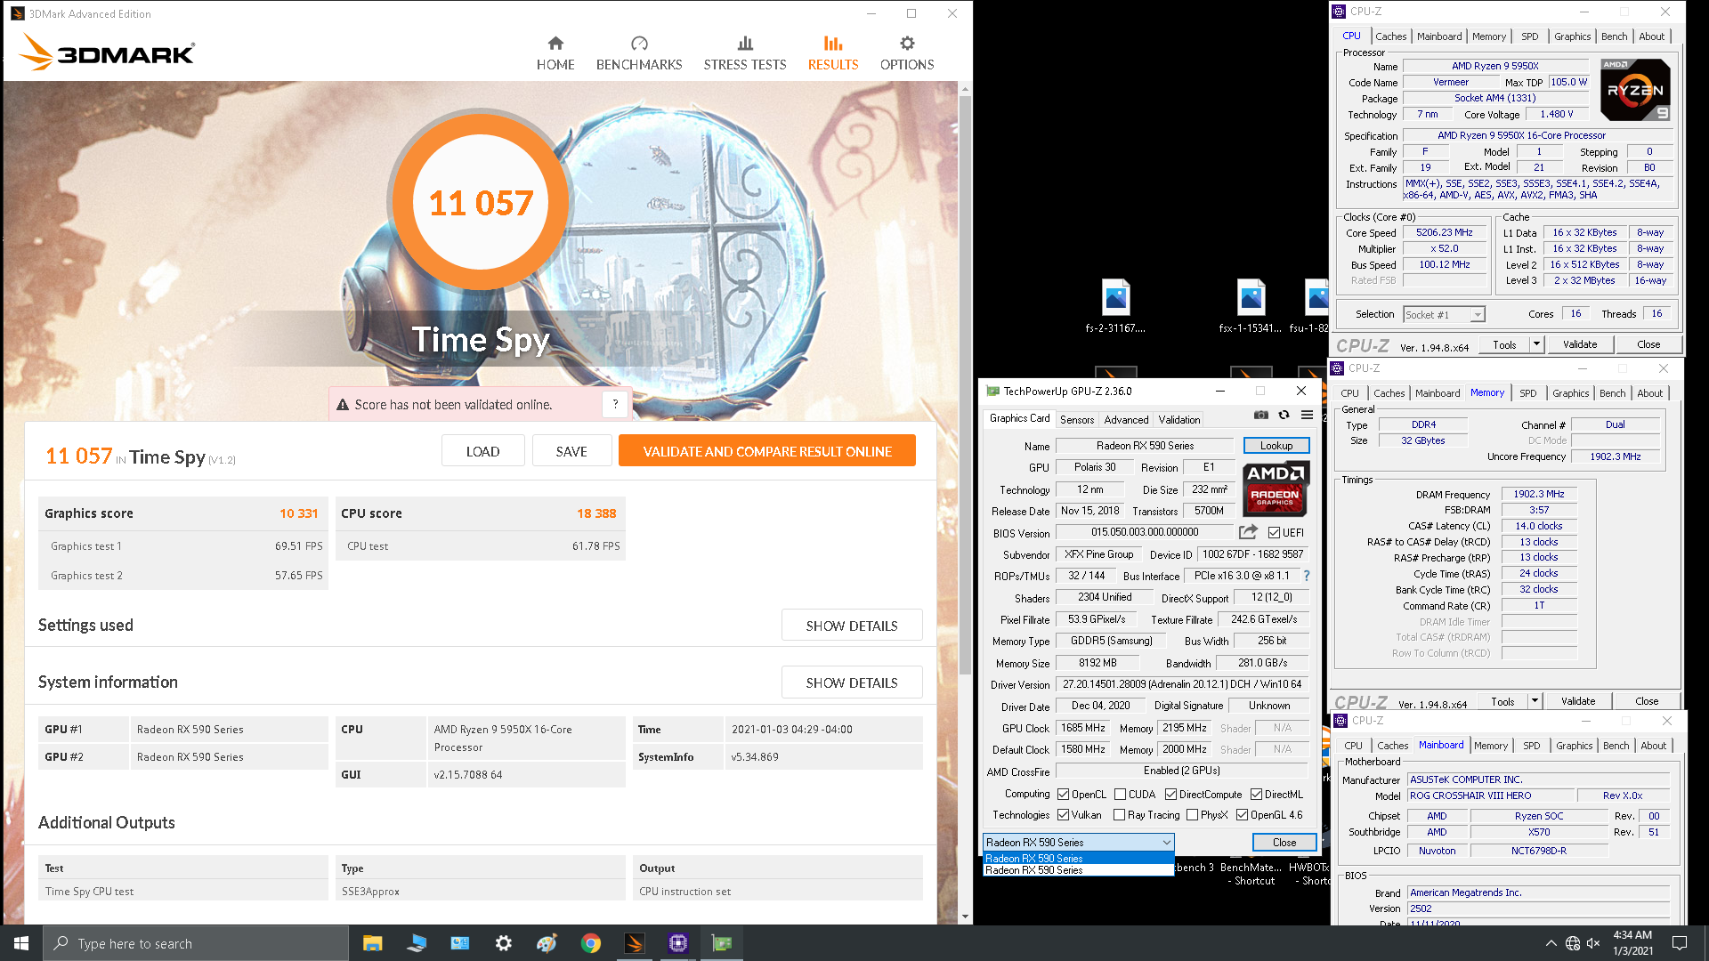Toggle the UEFI checkbox in GPU-Z

[1274, 532]
